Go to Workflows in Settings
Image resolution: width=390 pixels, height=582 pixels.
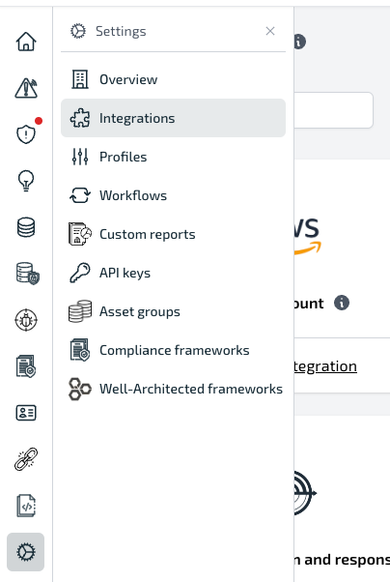173,195
